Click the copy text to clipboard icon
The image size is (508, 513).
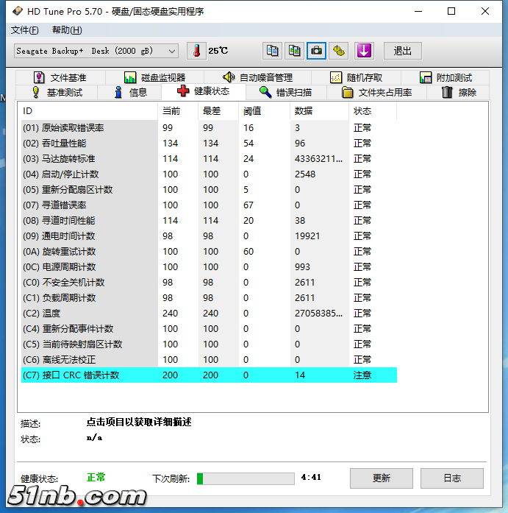click(x=273, y=51)
